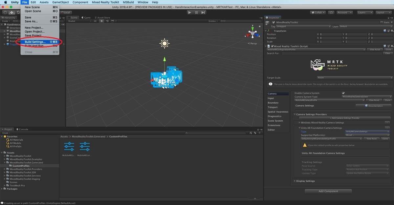Screen dimensions: 394x205
Task: Click the Documentation button
Action: pyautogui.click(x=374, y=106)
